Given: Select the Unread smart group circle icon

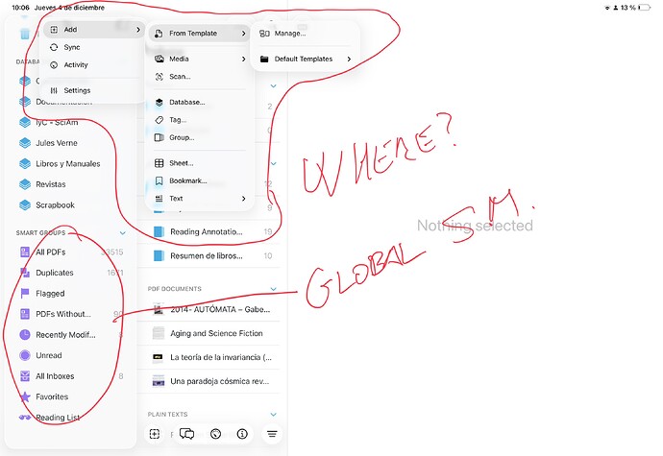Looking at the screenshot, I should pyautogui.click(x=25, y=355).
